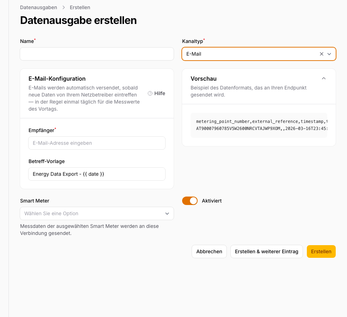This screenshot has width=347, height=317.
Task: Switch the orange activation switch off
Action: click(190, 200)
